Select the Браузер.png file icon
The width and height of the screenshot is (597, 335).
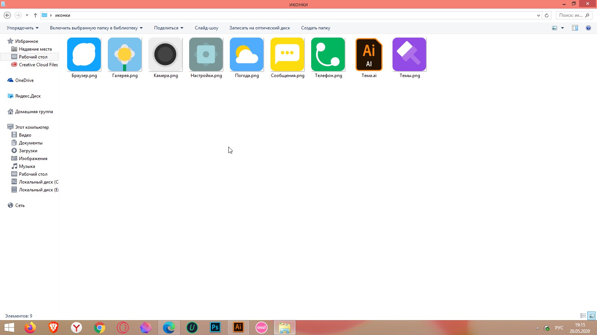[x=84, y=54]
